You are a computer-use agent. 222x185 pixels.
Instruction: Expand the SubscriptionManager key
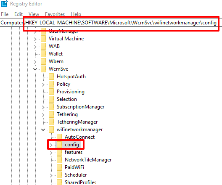43,107
